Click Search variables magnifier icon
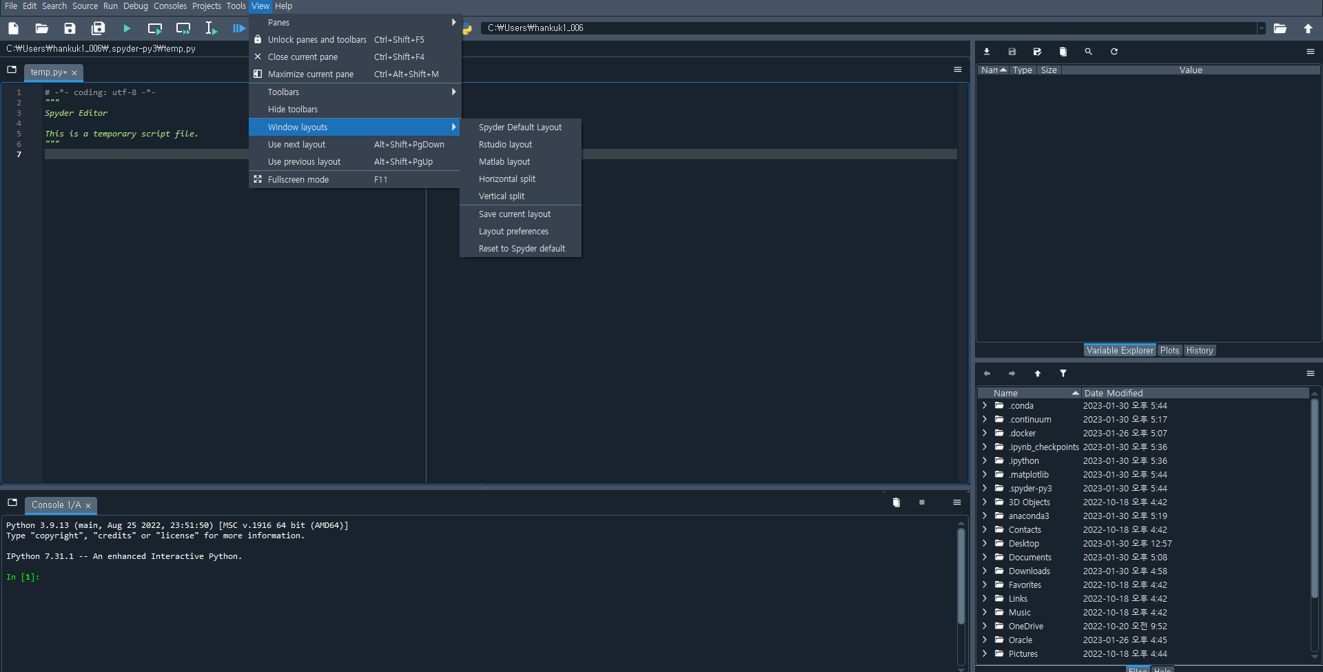The width and height of the screenshot is (1323, 672). pos(1089,52)
